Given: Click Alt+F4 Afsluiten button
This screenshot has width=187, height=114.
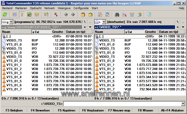Looking at the screenshot, I should point(172,110).
